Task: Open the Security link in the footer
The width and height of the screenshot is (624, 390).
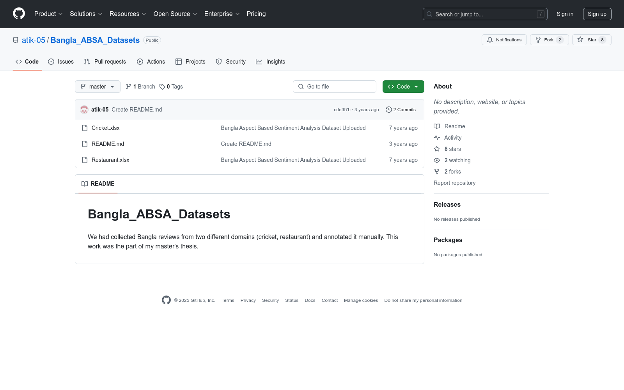Action: tap(270, 300)
